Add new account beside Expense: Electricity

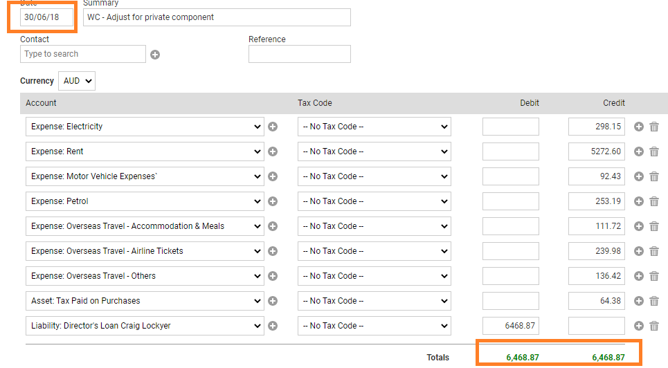click(273, 127)
